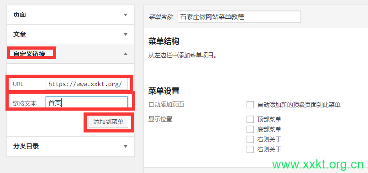
Task: Check the 顶部菜单 display location box
Action: [x=250, y=119]
